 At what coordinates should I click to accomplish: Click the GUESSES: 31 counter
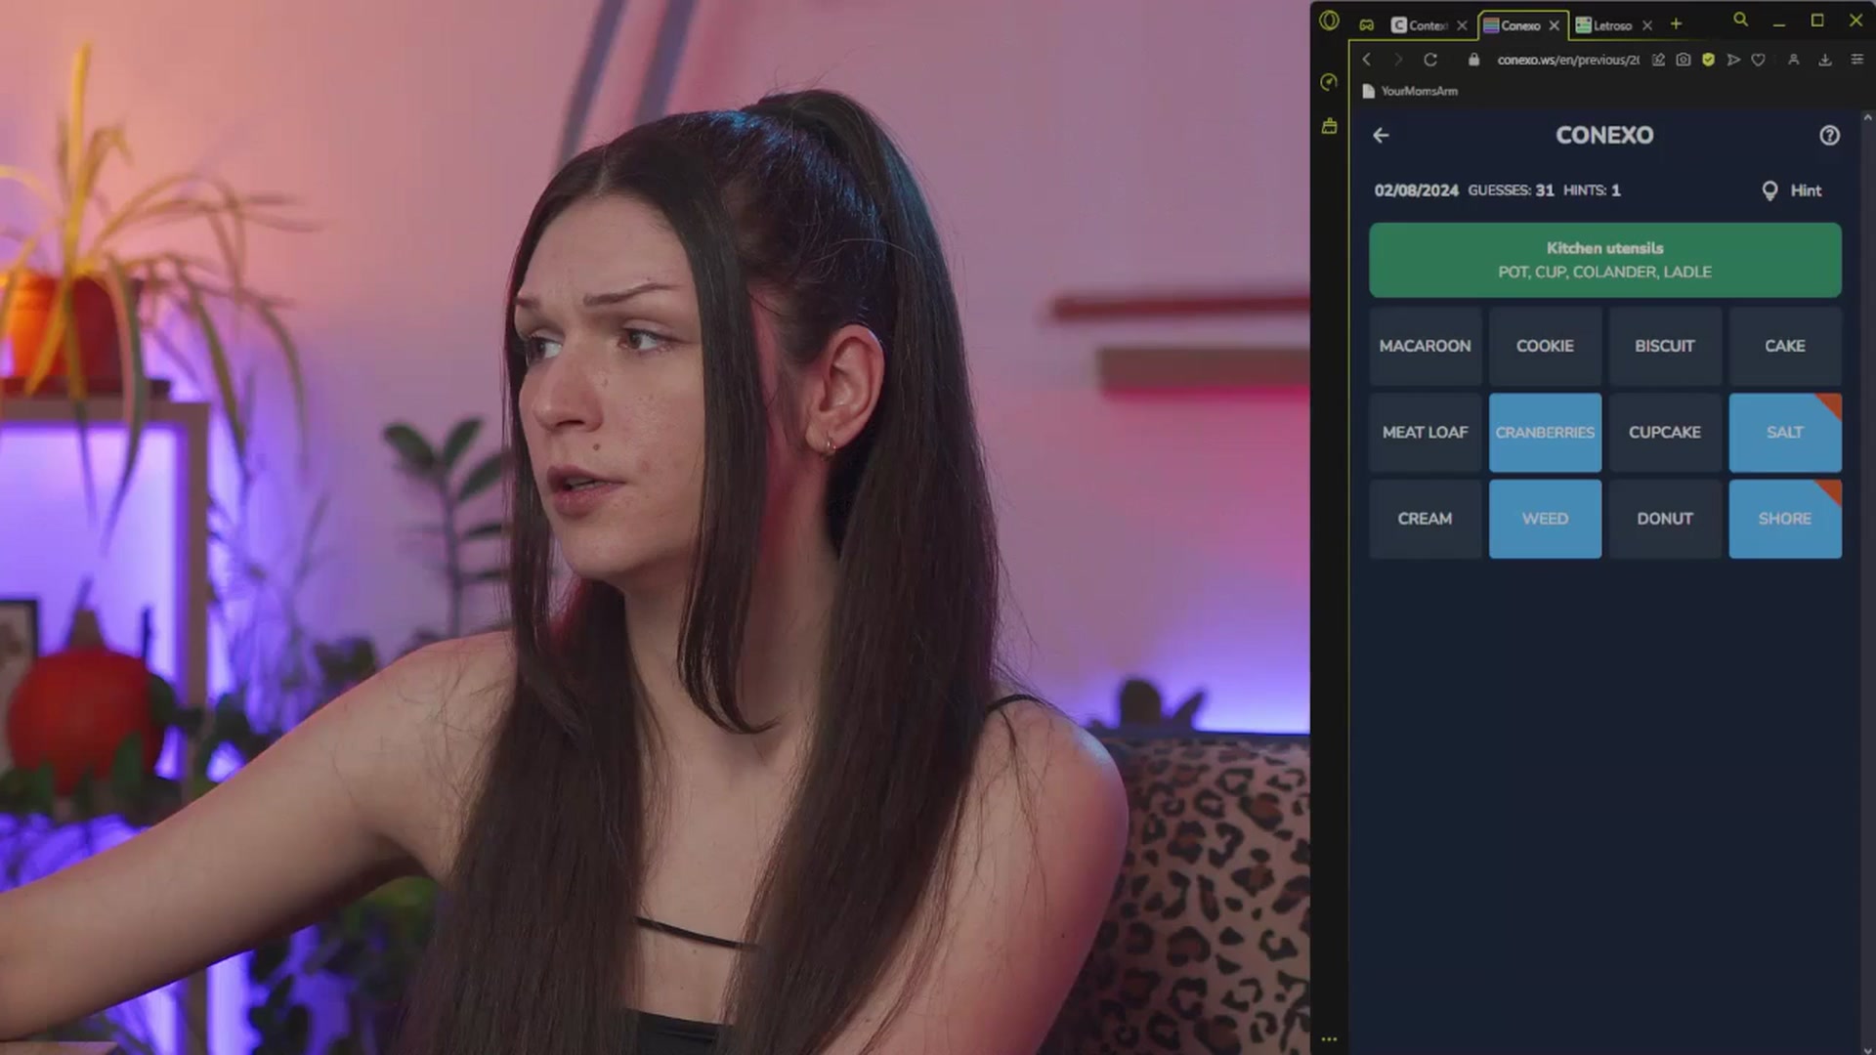click(x=1511, y=190)
